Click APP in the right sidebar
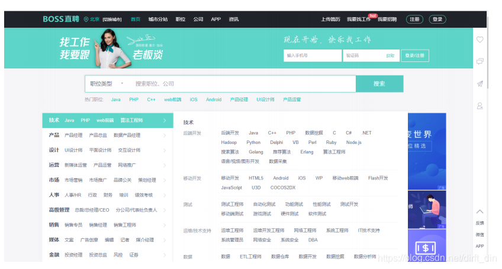 (x=480, y=246)
